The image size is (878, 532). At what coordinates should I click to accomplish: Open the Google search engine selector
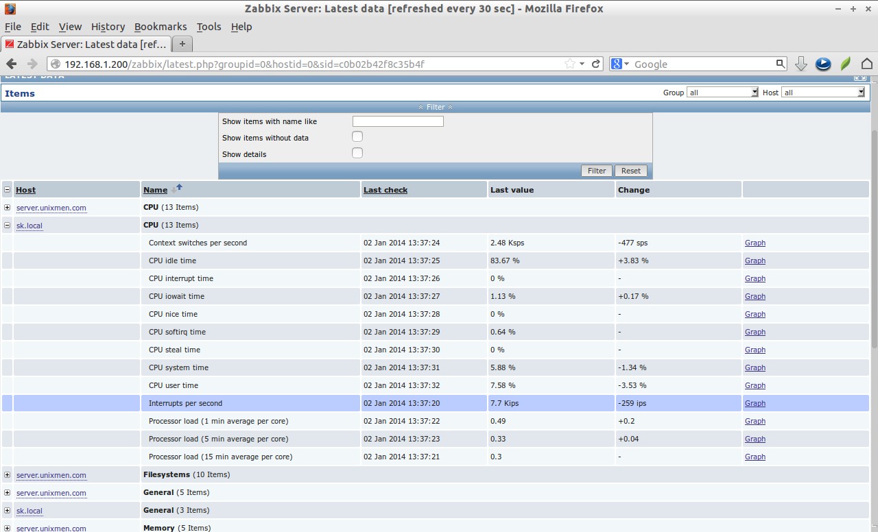click(620, 64)
